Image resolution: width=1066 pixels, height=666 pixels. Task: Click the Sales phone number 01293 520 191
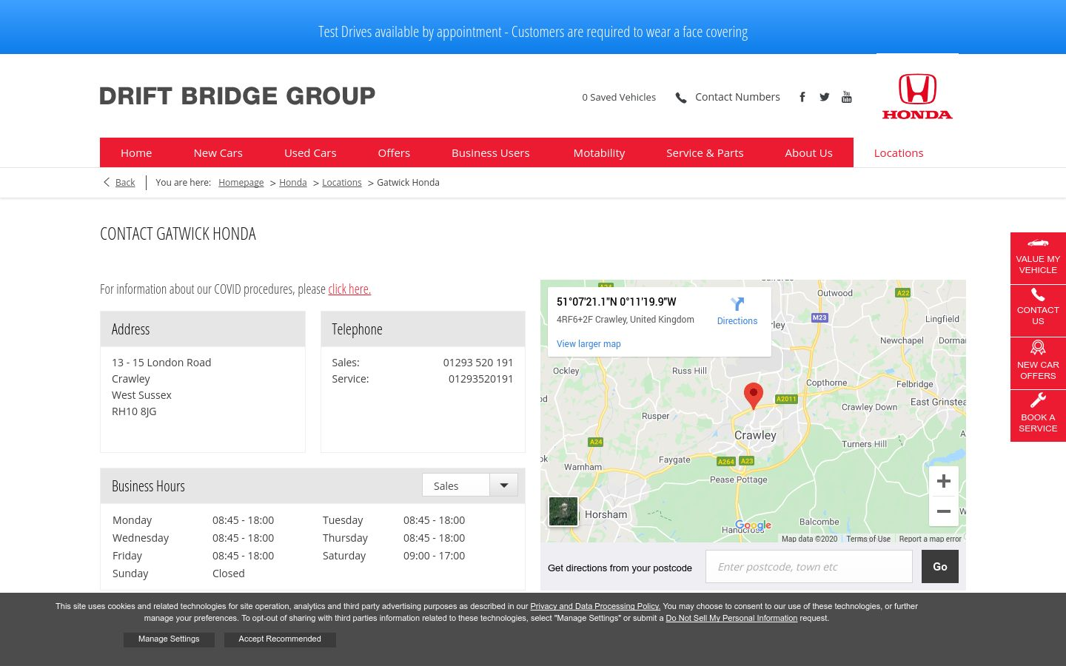click(478, 362)
